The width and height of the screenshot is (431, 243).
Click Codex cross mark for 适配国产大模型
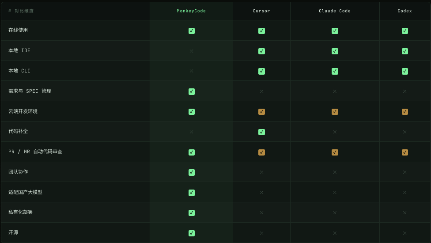coord(405,193)
